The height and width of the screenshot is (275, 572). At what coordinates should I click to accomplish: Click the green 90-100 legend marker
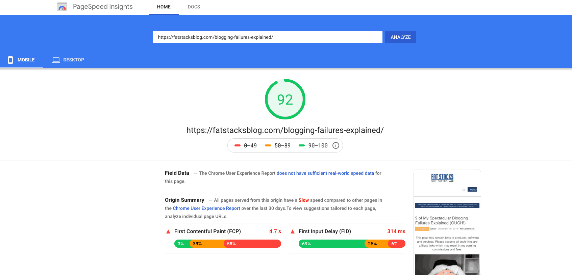tap(302, 145)
